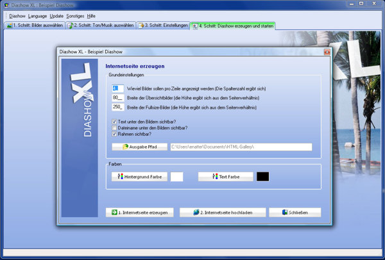Click the picture icon on the Bilder auswählen tab
Screen dimensions: 385x260
pyautogui.click(x=10, y=26)
